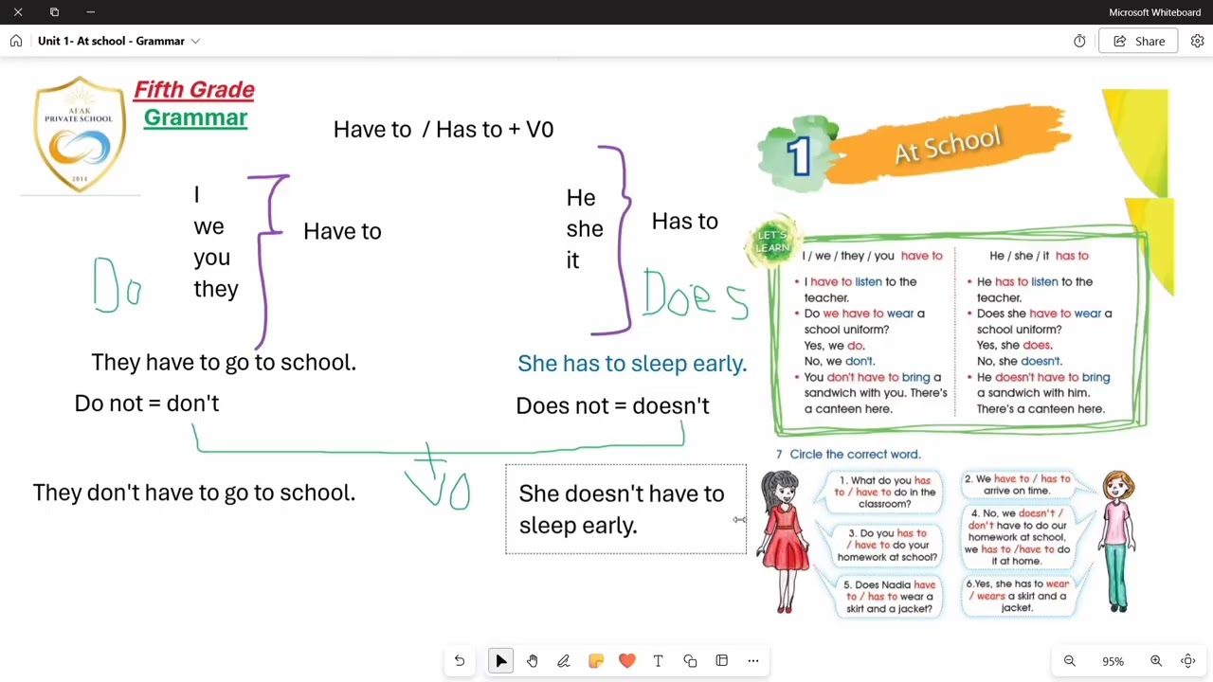The image size is (1213, 682).
Task: Open the Templates tool
Action: tap(722, 661)
